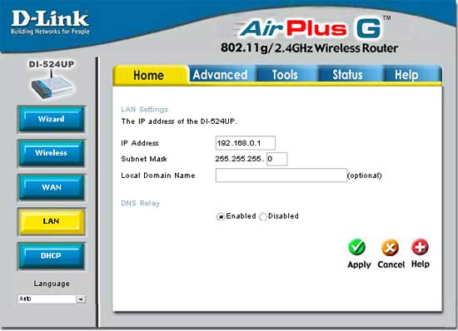Open the DHCP settings button
458x331 pixels.
[x=52, y=255]
